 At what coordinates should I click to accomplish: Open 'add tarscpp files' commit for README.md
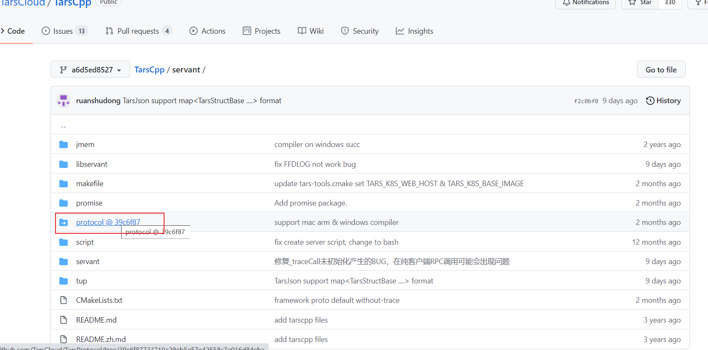(x=301, y=320)
